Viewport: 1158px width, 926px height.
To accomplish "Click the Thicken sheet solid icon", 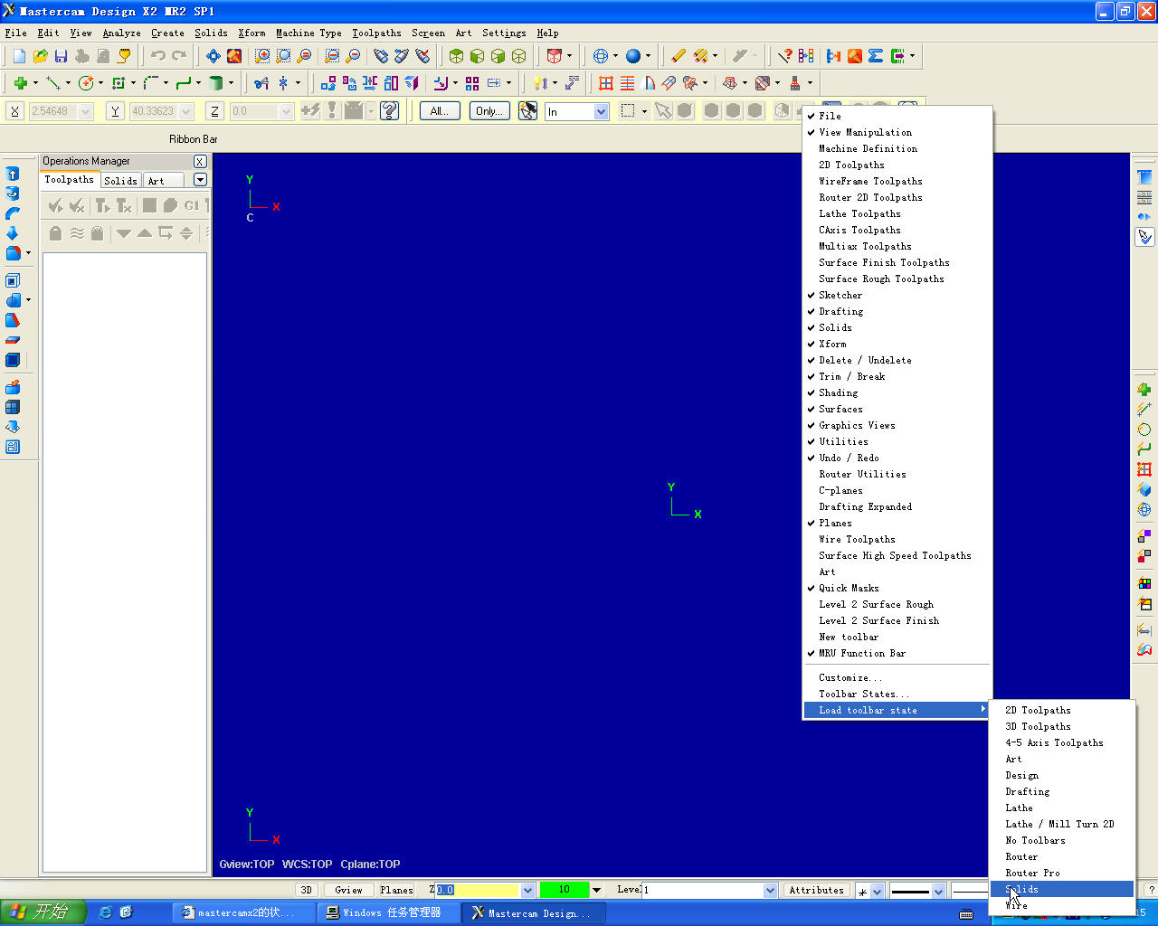I will click(x=13, y=340).
